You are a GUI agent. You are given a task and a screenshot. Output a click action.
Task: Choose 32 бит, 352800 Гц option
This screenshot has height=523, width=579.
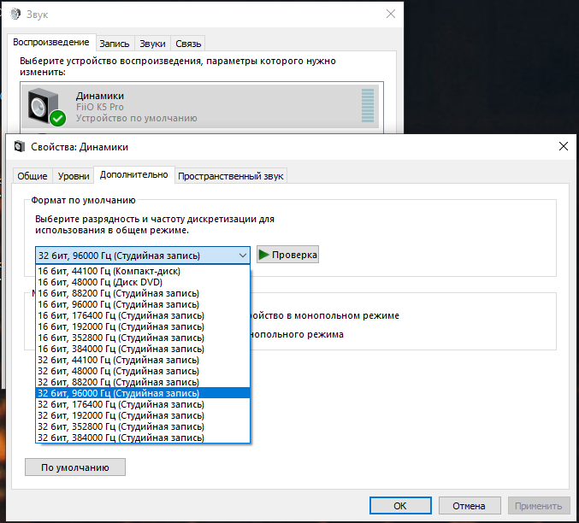[x=143, y=426]
